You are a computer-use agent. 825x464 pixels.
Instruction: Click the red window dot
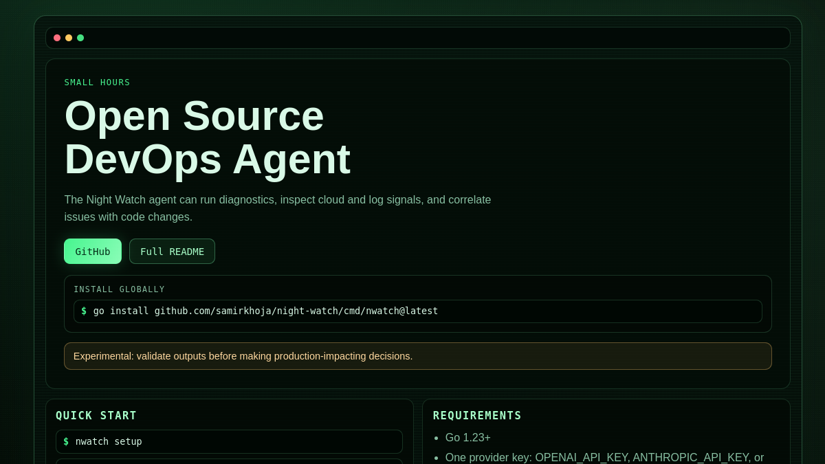(x=57, y=38)
